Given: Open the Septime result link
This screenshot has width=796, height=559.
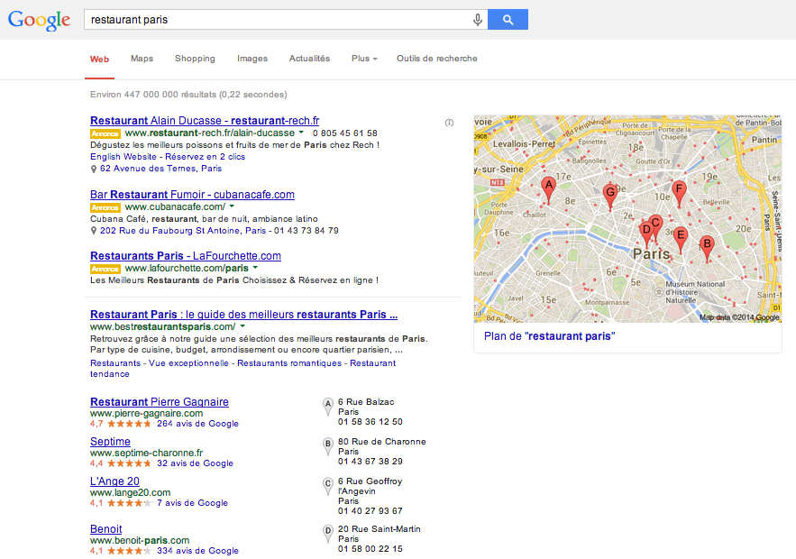Looking at the screenshot, I should click(x=110, y=441).
